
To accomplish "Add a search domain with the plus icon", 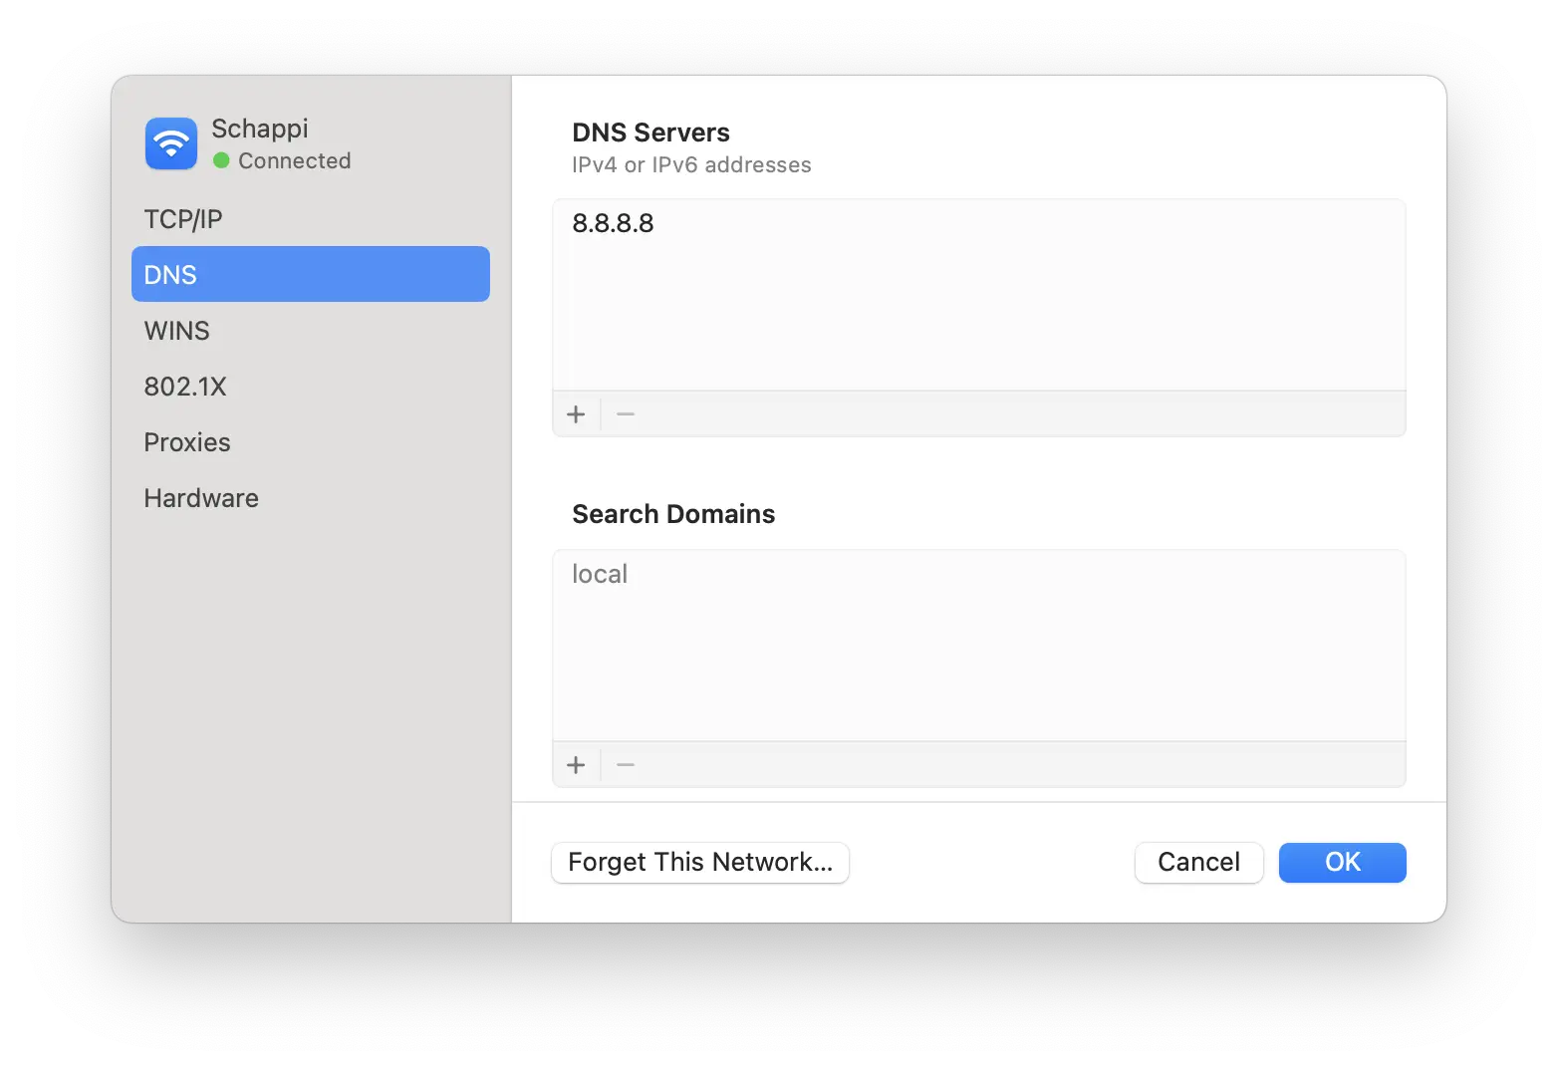I will (576, 765).
